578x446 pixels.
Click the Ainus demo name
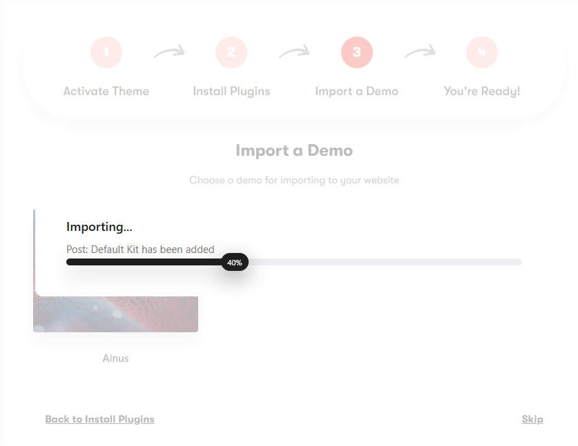coord(115,358)
